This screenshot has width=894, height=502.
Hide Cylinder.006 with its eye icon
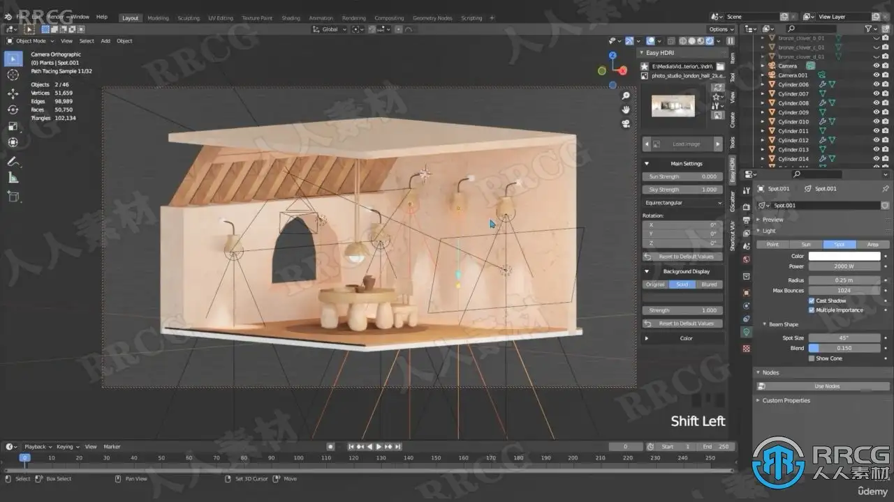coord(877,84)
